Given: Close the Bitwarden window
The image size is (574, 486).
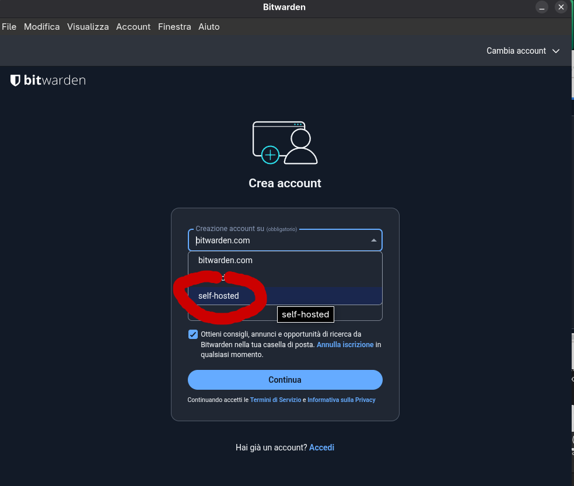Looking at the screenshot, I should click(561, 8).
